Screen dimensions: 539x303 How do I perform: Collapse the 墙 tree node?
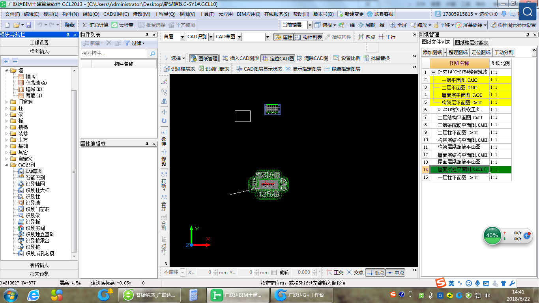tap(7, 70)
